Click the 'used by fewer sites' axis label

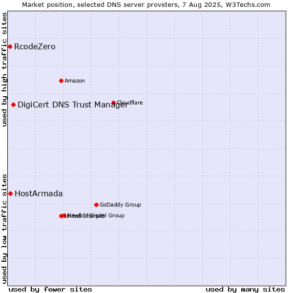[x=50, y=290]
